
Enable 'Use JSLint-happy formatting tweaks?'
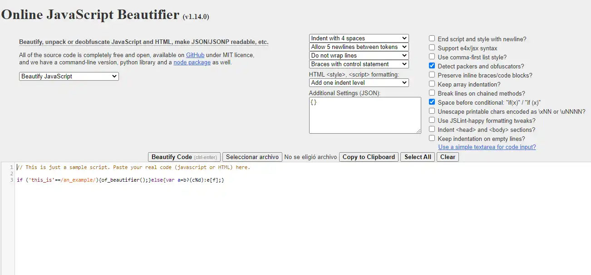coord(432,121)
